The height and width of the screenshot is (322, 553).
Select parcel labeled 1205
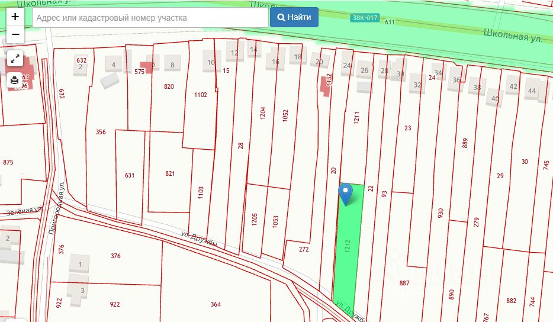(x=255, y=219)
